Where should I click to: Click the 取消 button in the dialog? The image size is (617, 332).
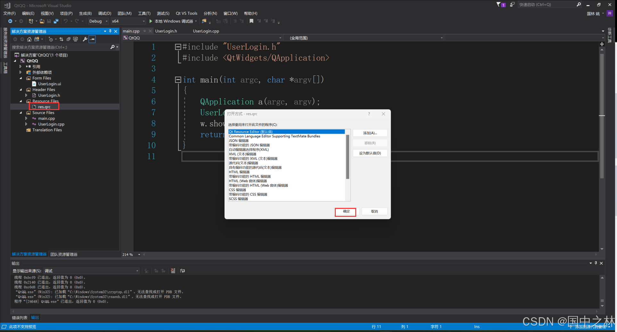coord(374,211)
